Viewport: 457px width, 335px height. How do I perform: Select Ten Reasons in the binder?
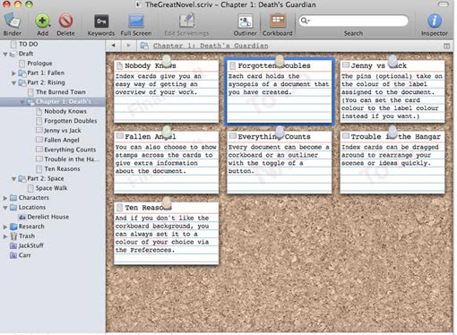click(x=62, y=168)
